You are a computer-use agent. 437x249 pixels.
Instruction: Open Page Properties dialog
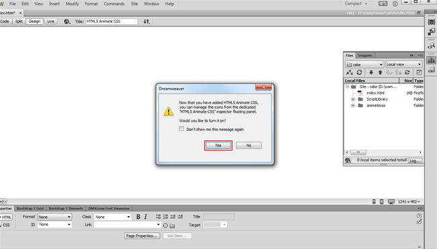(x=142, y=236)
